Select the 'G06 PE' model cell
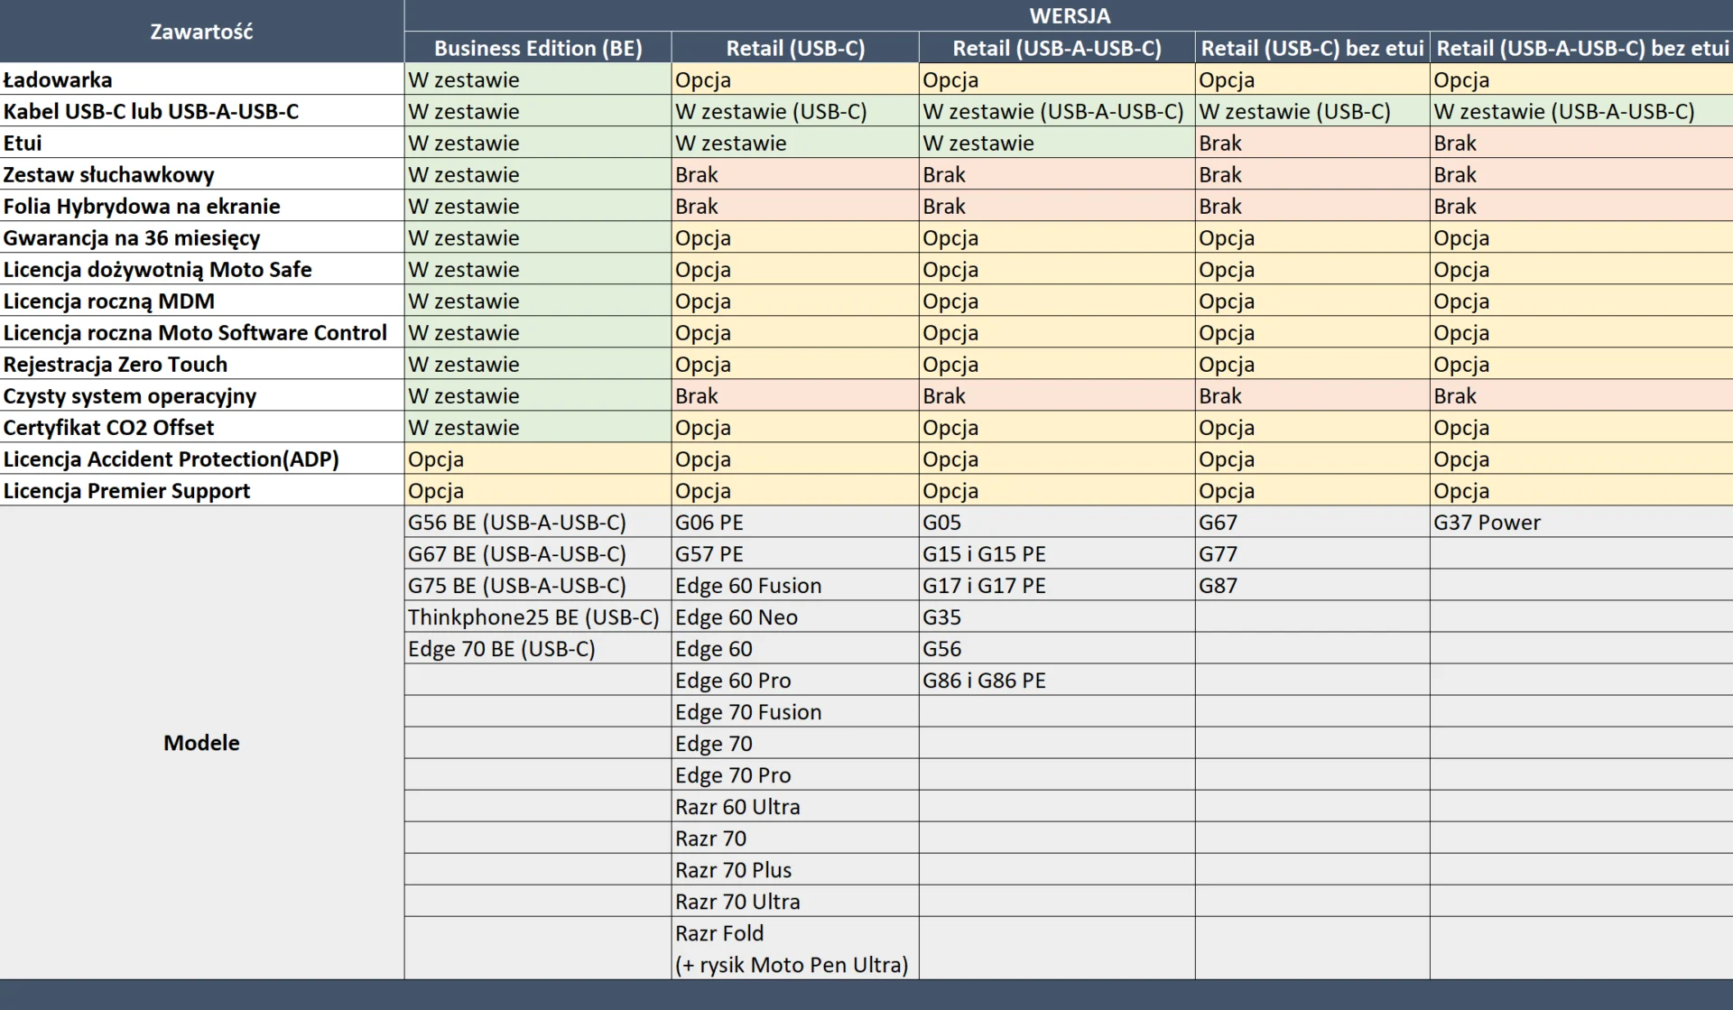The height and width of the screenshot is (1010, 1733). coord(795,522)
